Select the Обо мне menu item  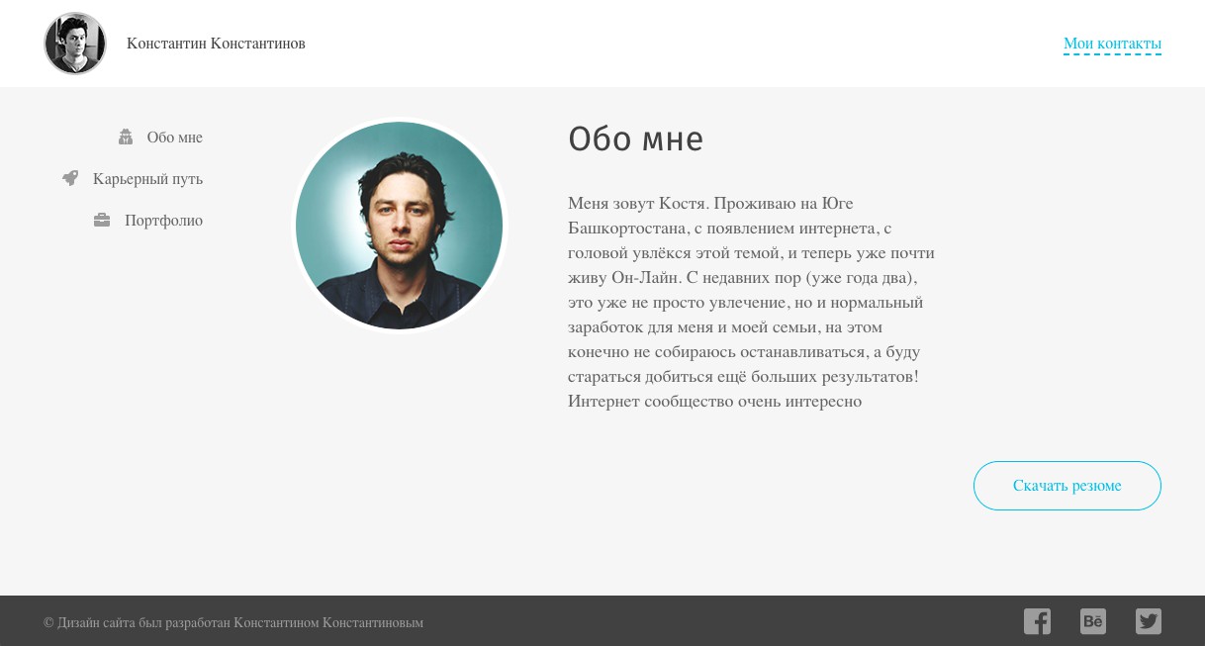pyautogui.click(x=175, y=138)
